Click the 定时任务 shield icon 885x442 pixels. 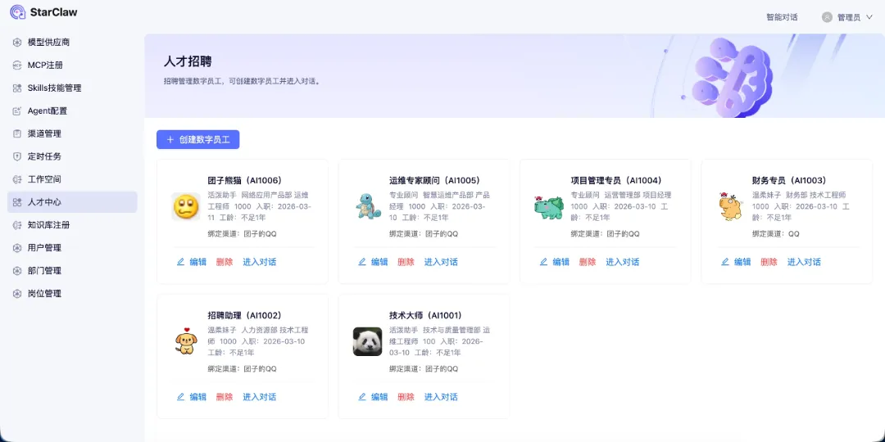pyautogui.click(x=17, y=156)
